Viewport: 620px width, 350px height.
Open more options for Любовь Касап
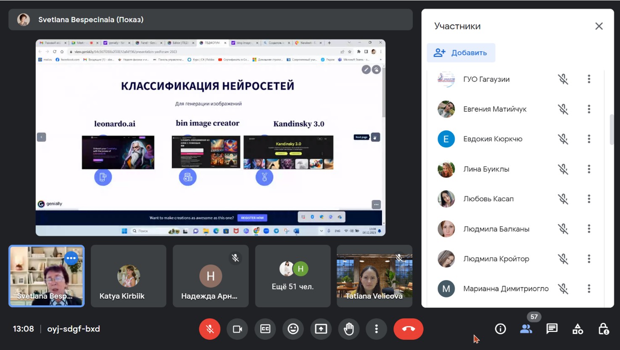tap(589, 199)
